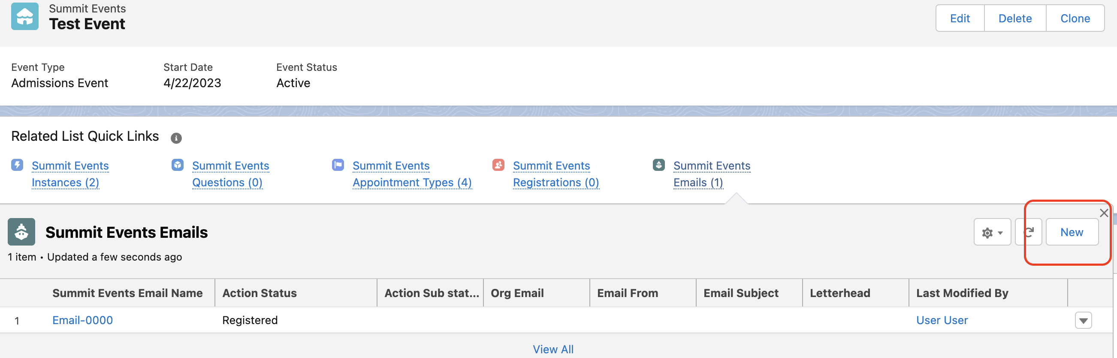Click the Summit Events Emails quick link icon

point(659,165)
